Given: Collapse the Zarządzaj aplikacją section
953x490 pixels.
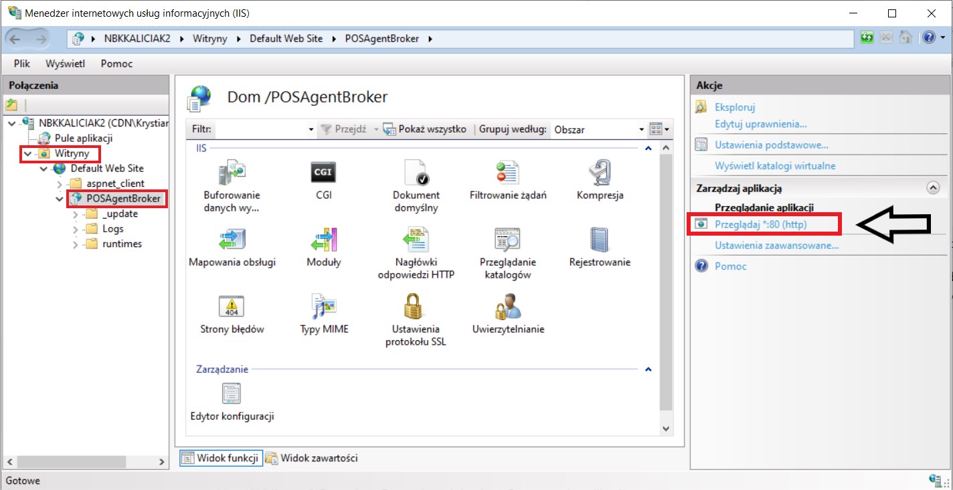Looking at the screenshot, I should coord(933,189).
